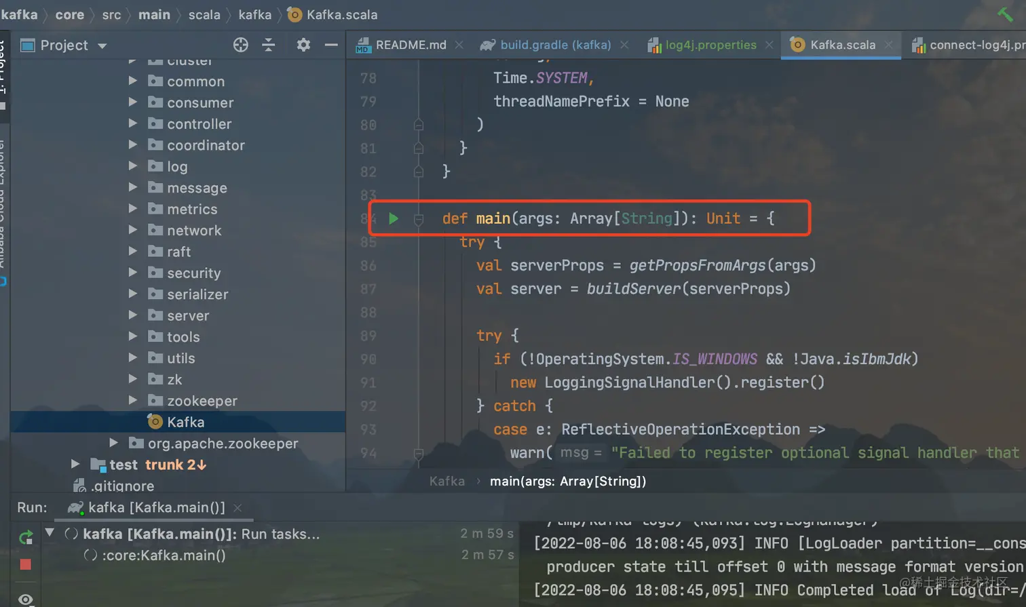
Task: Click the fold marker at line 84
Action: (419, 218)
